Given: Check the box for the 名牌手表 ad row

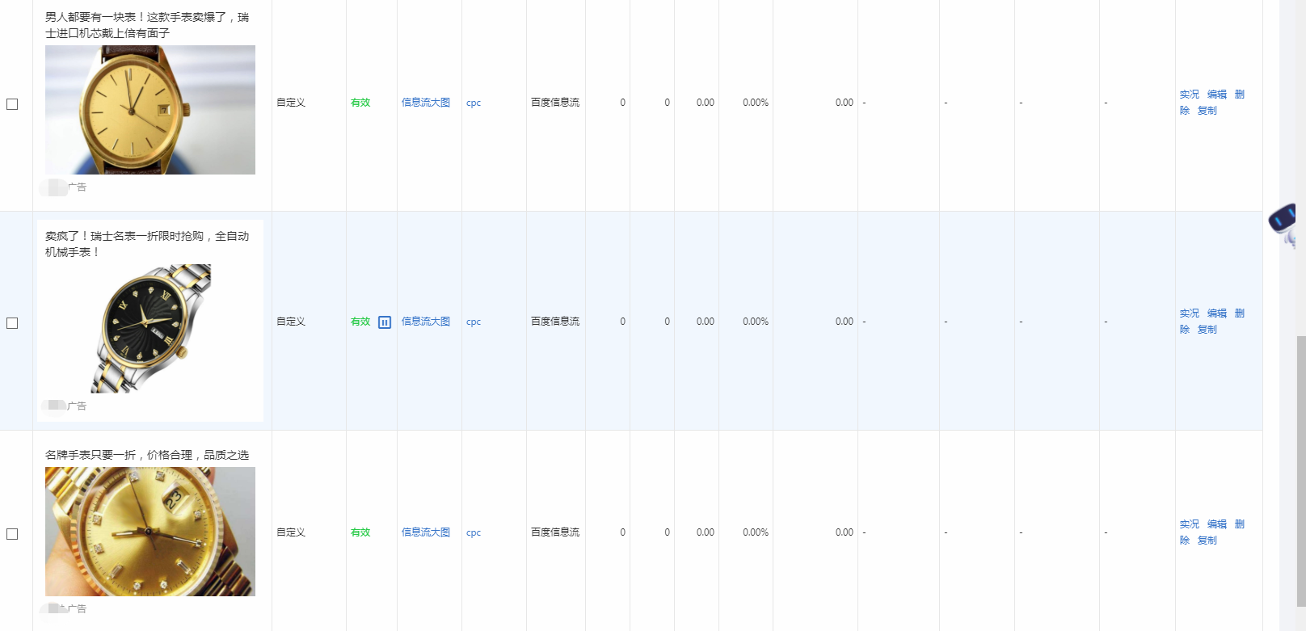Looking at the screenshot, I should (12, 534).
